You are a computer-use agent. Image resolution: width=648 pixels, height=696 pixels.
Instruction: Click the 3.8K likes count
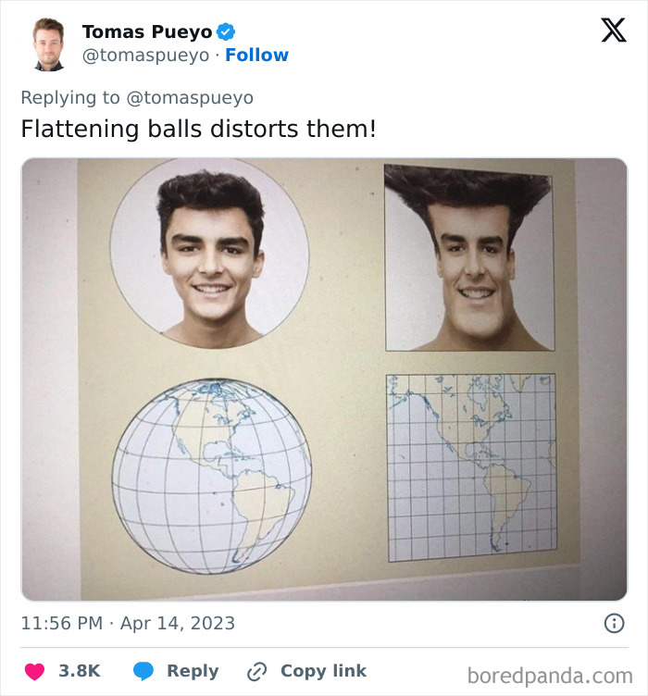[x=80, y=671]
